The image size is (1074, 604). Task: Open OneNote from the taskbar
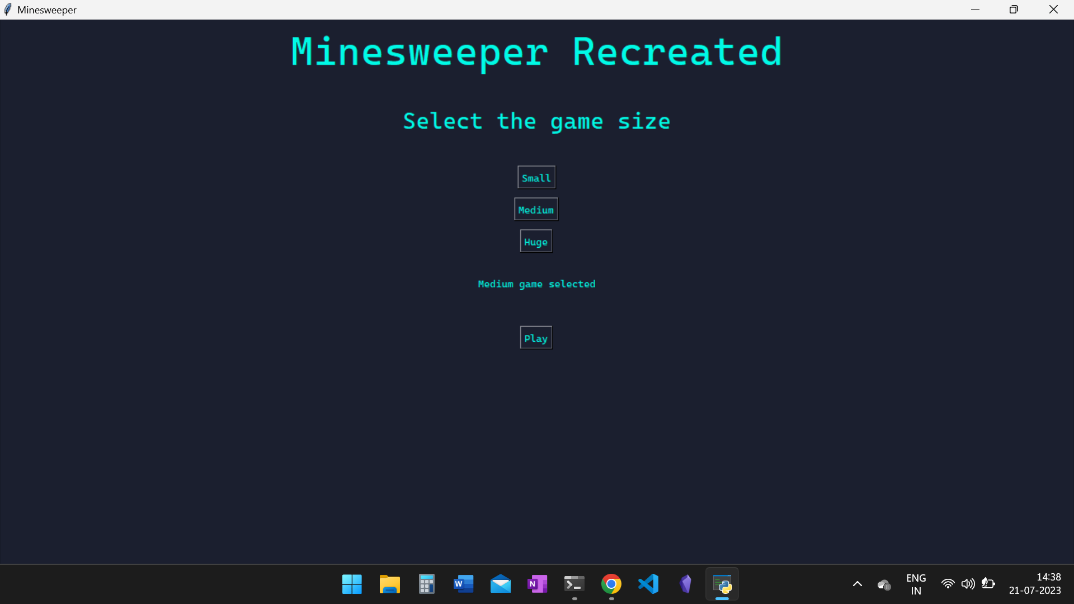pyautogui.click(x=537, y=583)
